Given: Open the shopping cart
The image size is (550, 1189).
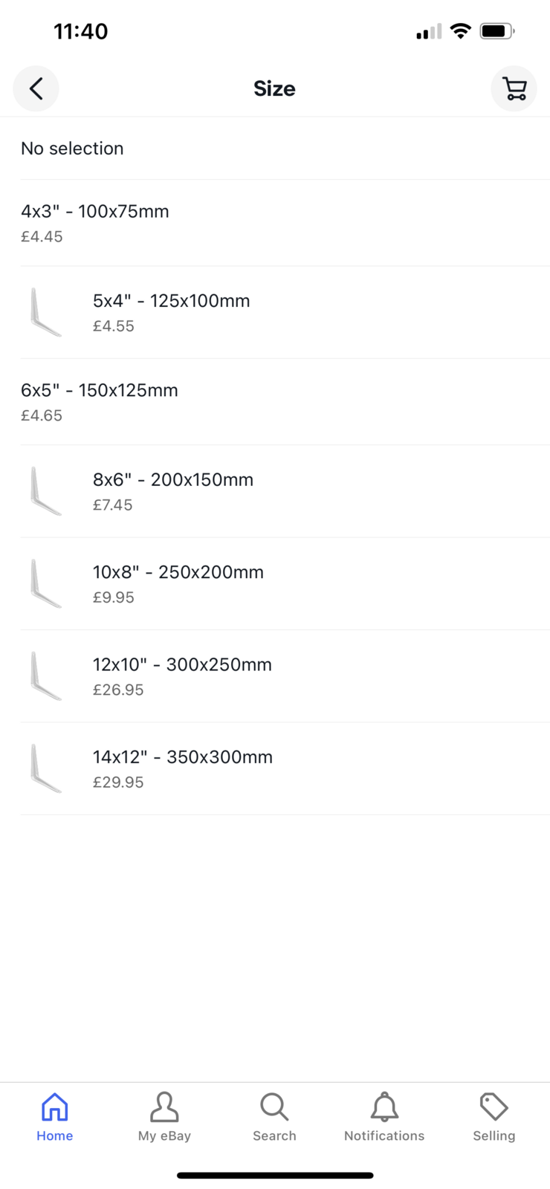Looking at the screenshot, I should (x=514, y=89).
